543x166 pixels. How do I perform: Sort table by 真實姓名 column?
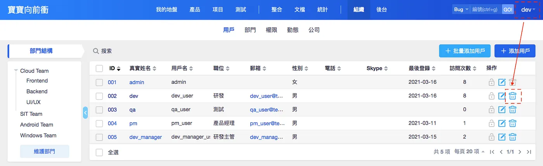pos(143,68)
